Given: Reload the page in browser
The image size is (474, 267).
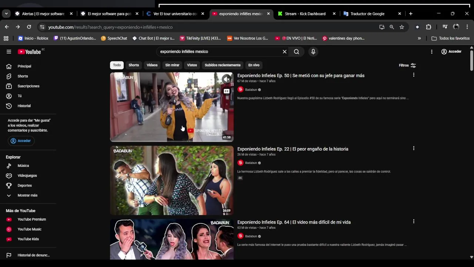Looking at the screenshot, I should (x=29, y=27).
